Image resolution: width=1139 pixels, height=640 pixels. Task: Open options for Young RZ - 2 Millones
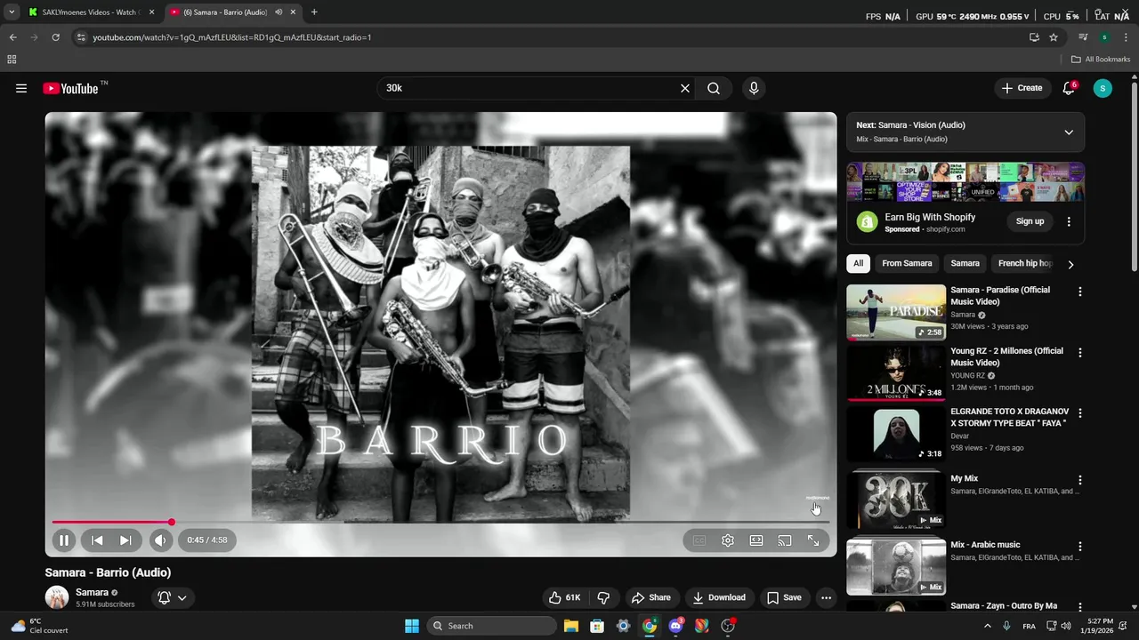(x=1080, y=353)
